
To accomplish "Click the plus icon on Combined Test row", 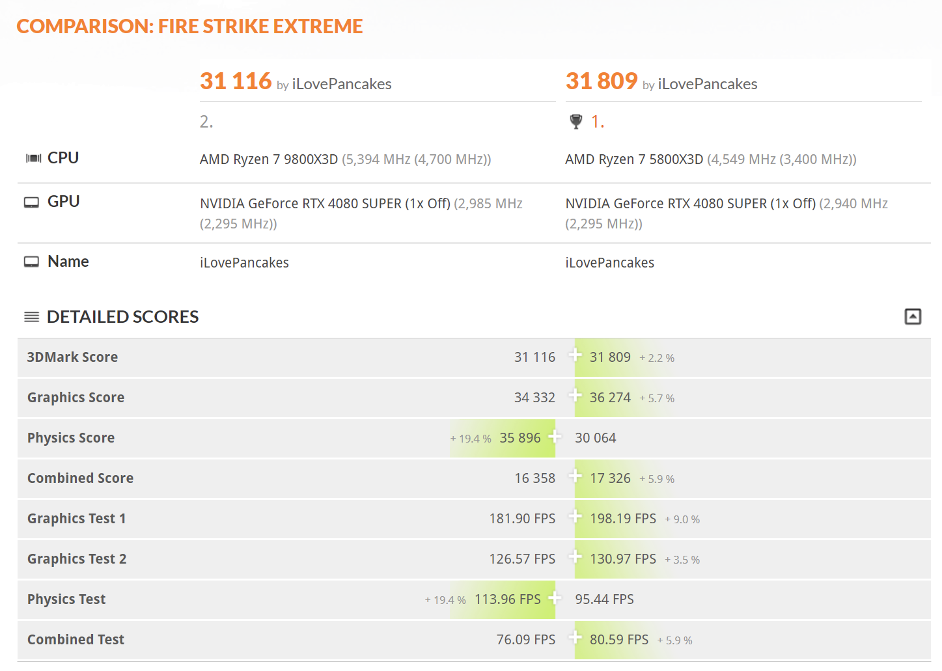I will click(575, 638).
